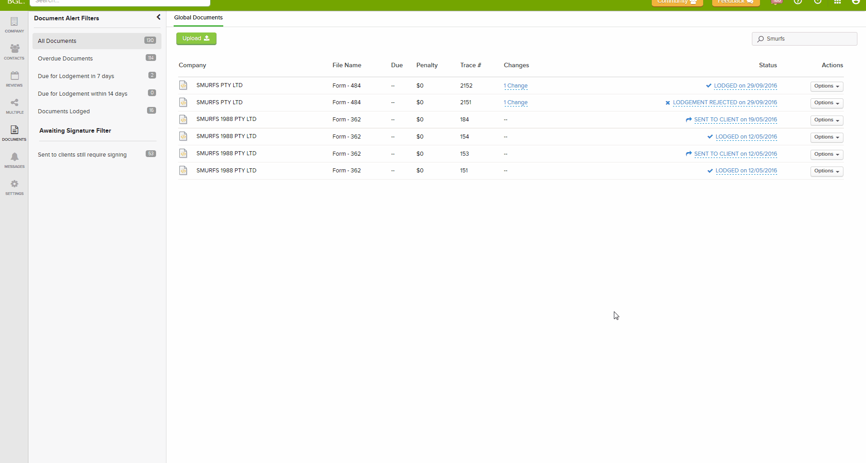
Task: Select Sent to clients still require signing
Action: 82,155
